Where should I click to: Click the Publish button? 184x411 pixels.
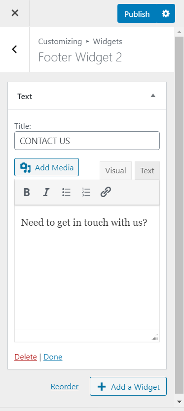[x=137, y=14]
